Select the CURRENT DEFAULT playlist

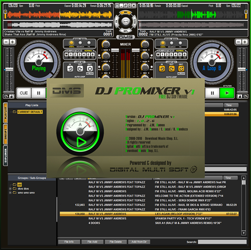tap(30, 112)
